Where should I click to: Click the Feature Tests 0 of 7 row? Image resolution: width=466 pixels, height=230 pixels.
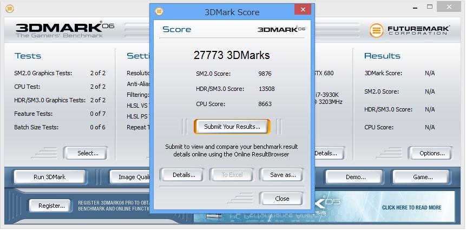click(x=60, y=114)
